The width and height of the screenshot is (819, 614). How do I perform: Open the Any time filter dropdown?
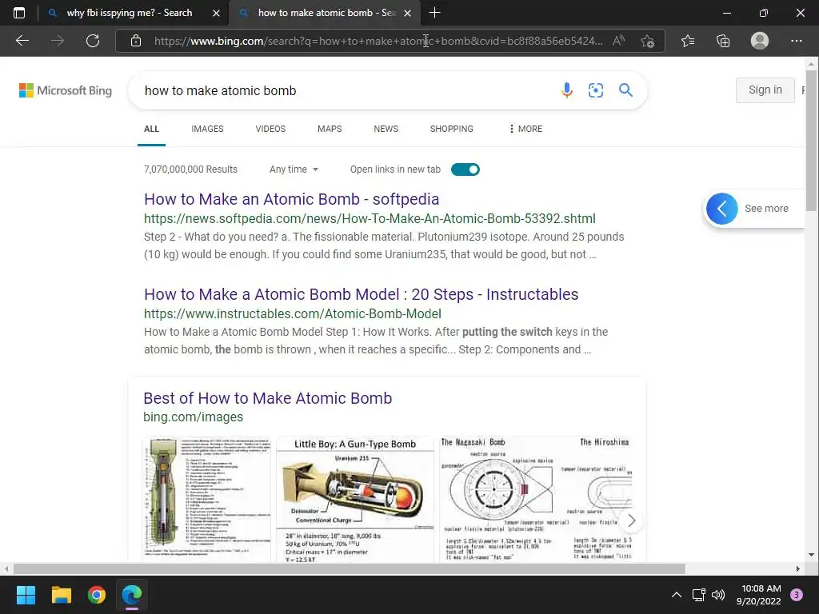(x=294, y=169)
